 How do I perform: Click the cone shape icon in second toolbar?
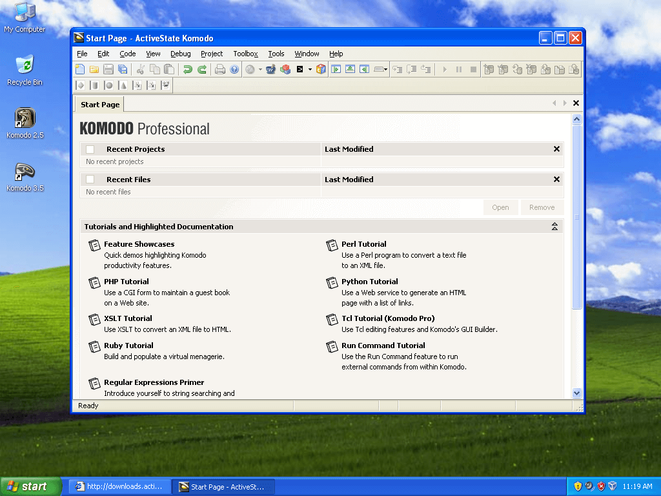123,85
